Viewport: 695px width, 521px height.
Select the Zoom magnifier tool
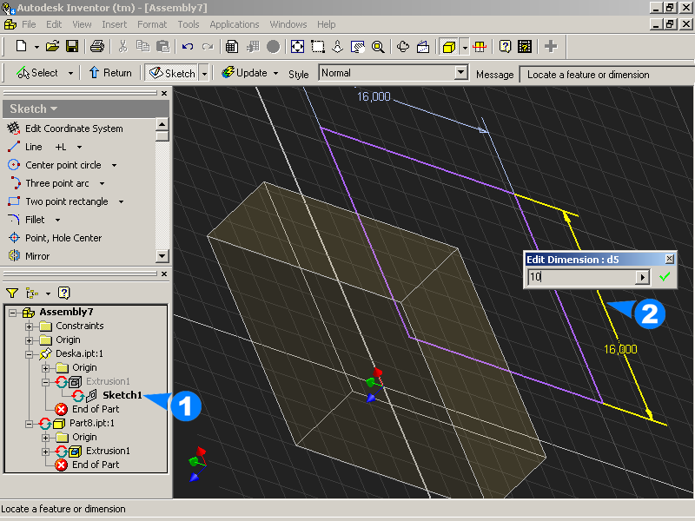coord(378,46)
